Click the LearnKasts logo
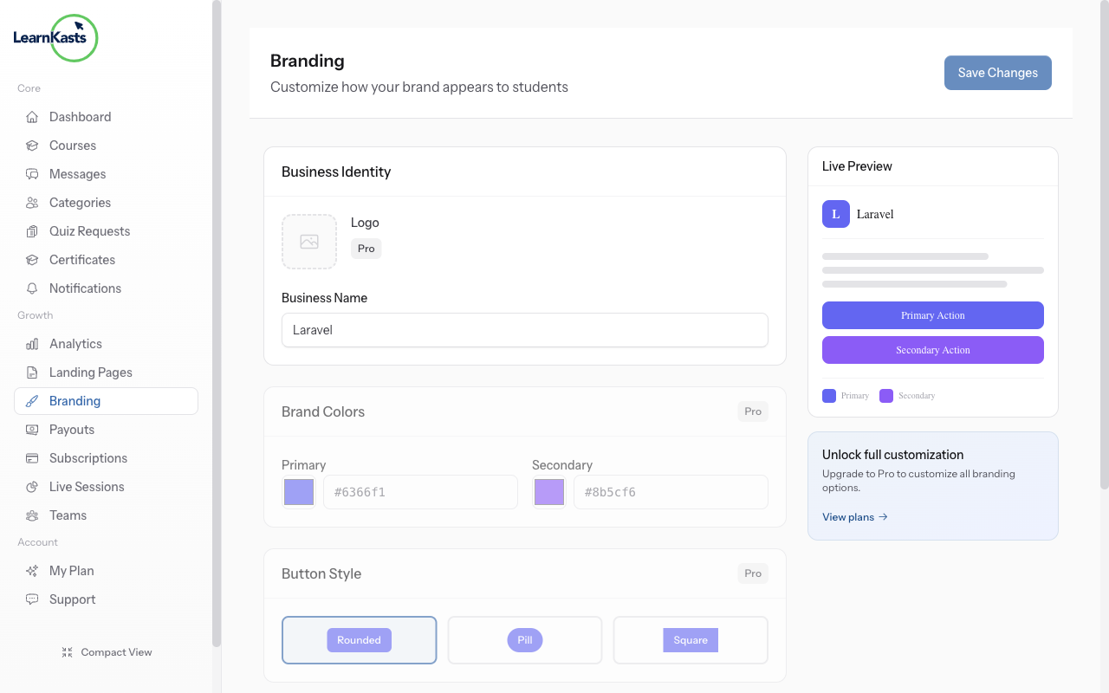 [55, 37]
